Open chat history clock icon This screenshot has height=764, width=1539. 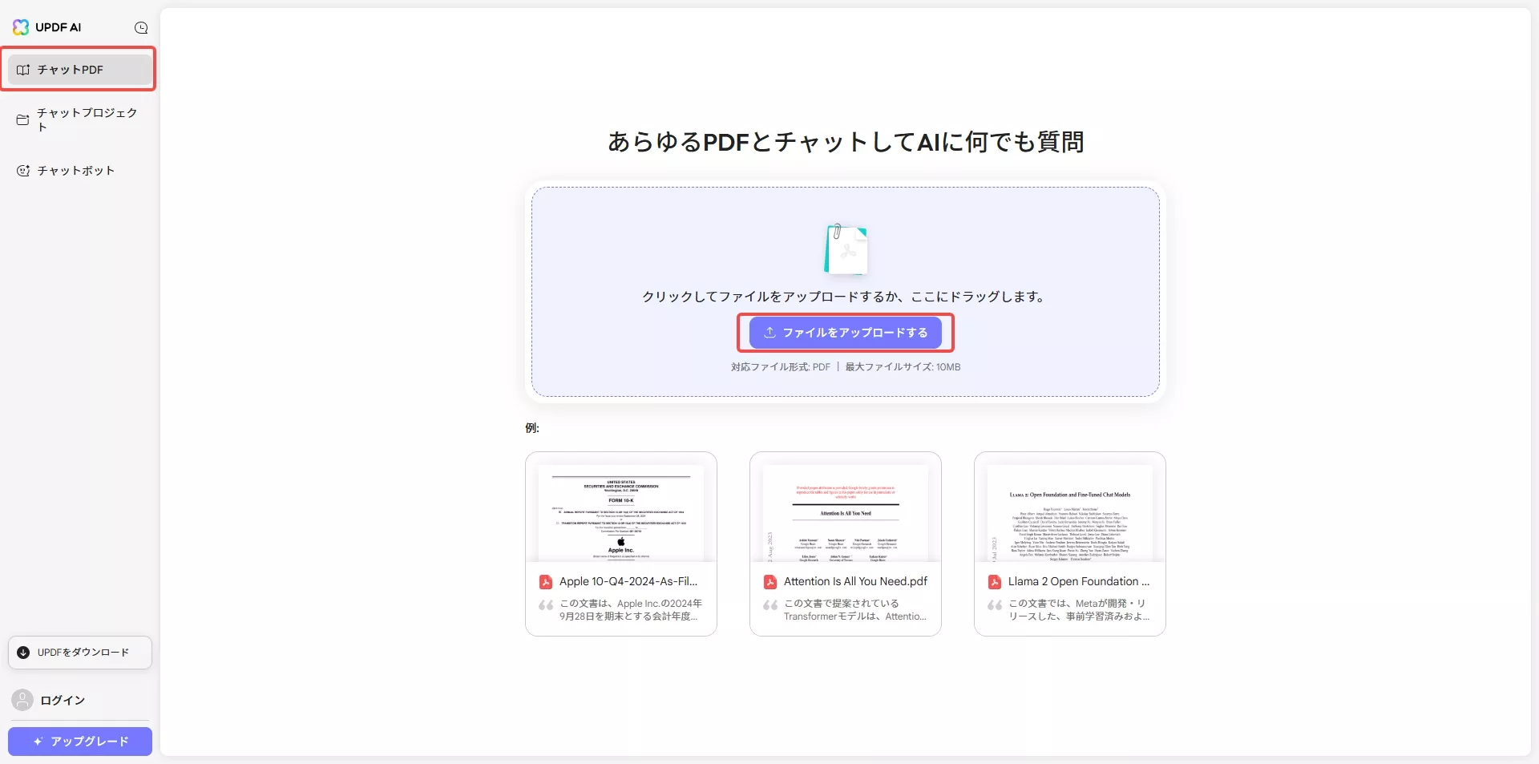tap(141, 28)
